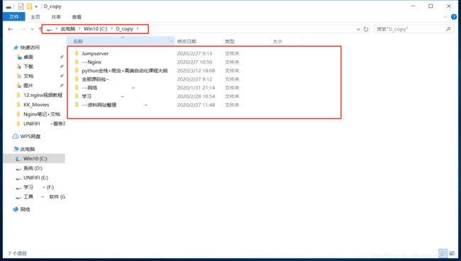Select the 学习 folder in file list
The height and width of the screenshot is (261, 461).
[x=87, y=96]
